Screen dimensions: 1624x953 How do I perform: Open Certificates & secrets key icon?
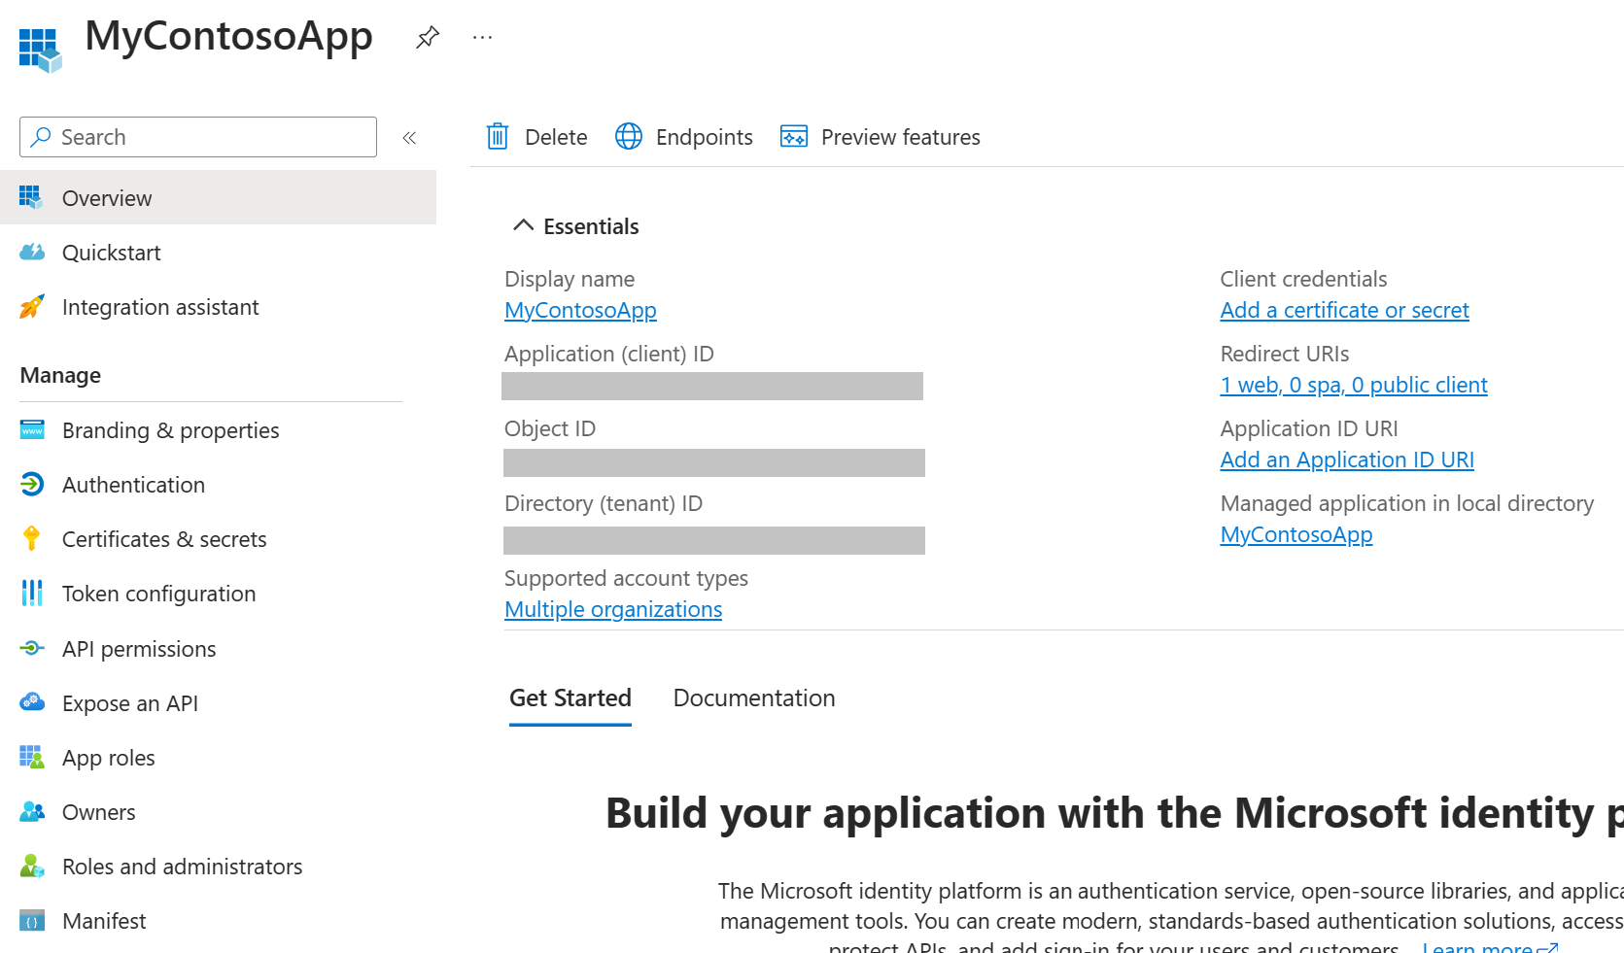(x=32, y=539)
